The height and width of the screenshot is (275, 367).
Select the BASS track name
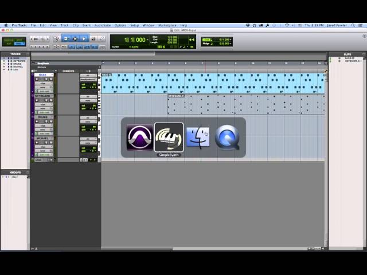(x=42, y=75)
